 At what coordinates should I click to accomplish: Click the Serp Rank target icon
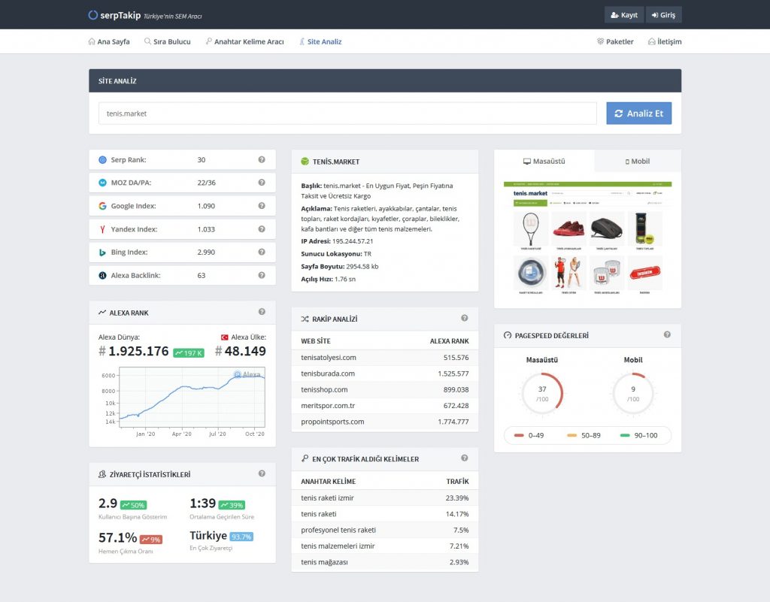102,160
